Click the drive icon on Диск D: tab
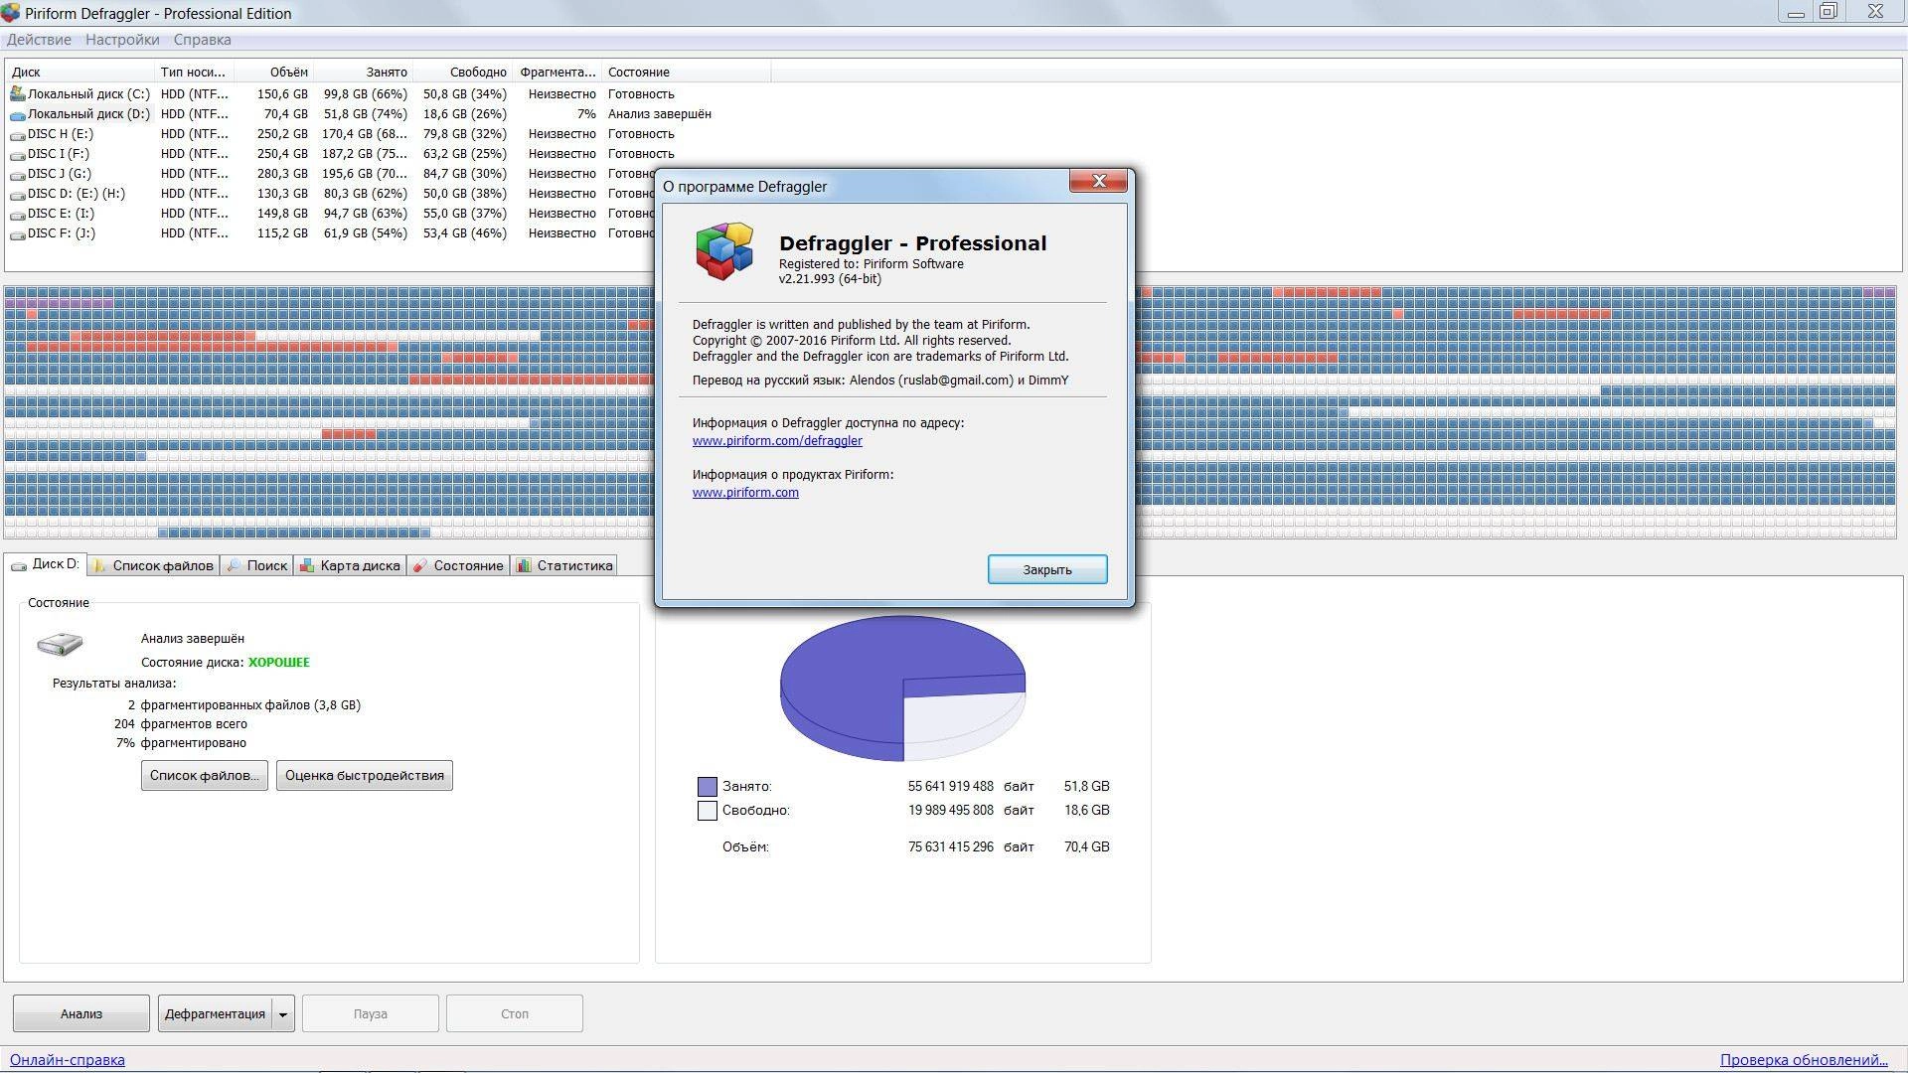This screenshot has width=1908, height=1073. click(x=18, y=565)
